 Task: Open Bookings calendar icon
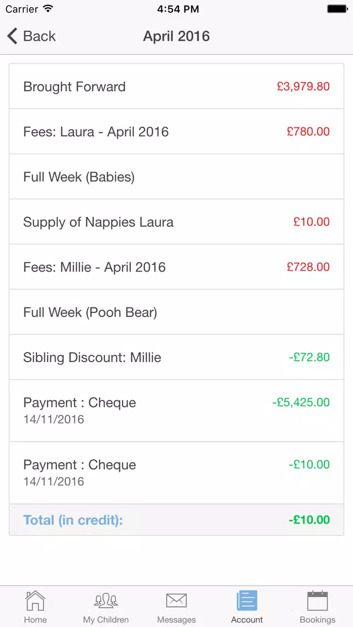coord(318,601)
